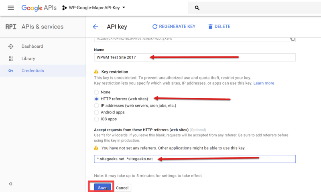Screen dimensions: 321x192
Task: Collapse the sidebar with arrow icon
Action: [x=10, y=184]
